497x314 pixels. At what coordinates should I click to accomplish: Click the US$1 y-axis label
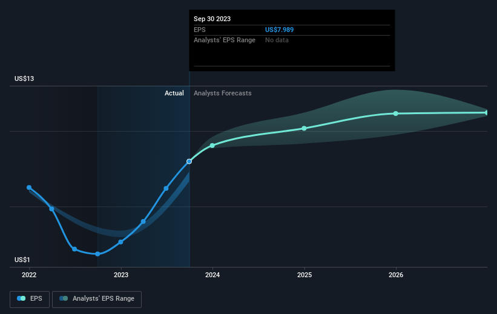[x=22, y=260]
